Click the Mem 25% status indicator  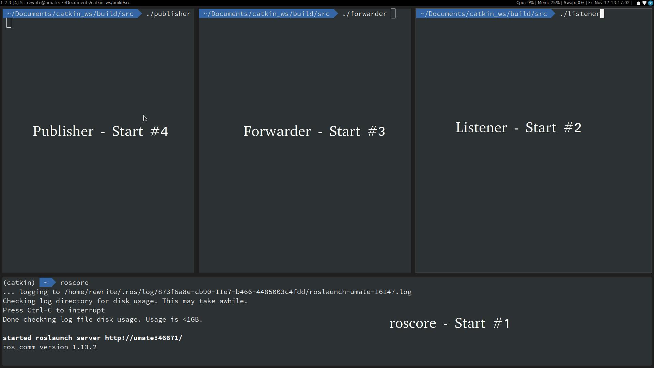548,3
